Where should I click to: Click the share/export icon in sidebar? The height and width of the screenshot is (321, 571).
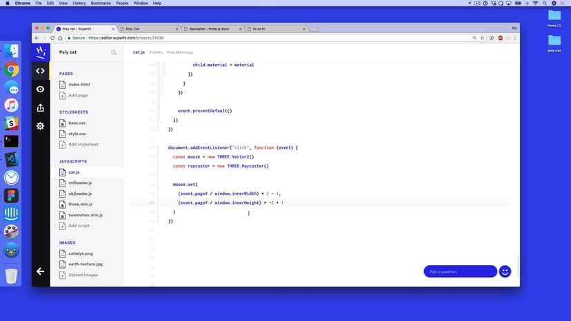[40, 107]
